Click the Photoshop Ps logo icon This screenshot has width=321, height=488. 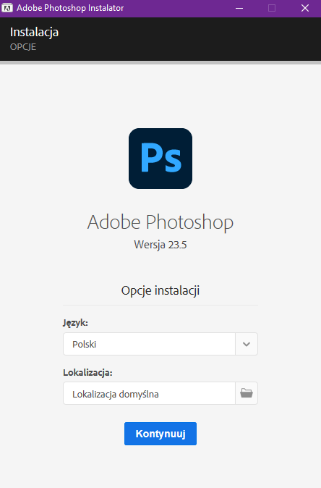(160, 159)
